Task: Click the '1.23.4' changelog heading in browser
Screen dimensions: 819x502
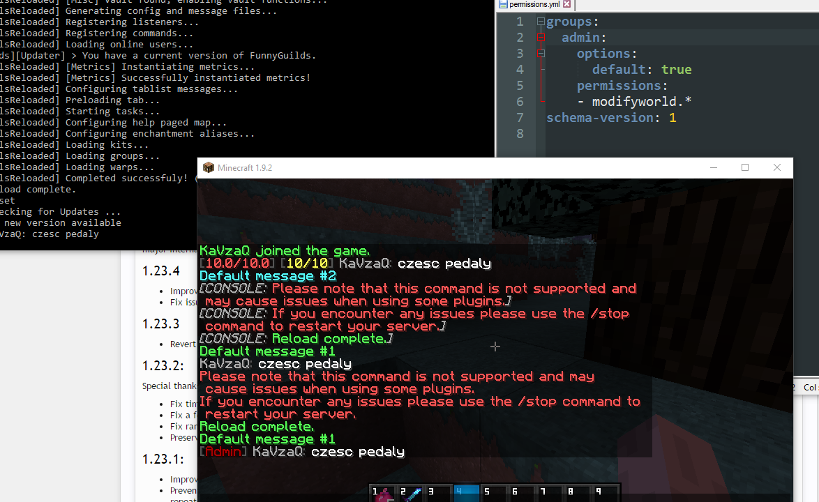Action: tap(161, 271)
